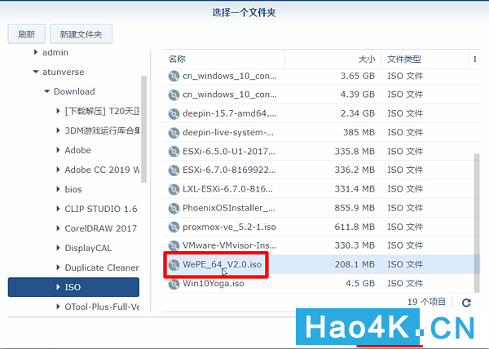The image size is (489, 349).
Task: Expand the Duplicate Cleaner folder arrow
Action: 58,267
